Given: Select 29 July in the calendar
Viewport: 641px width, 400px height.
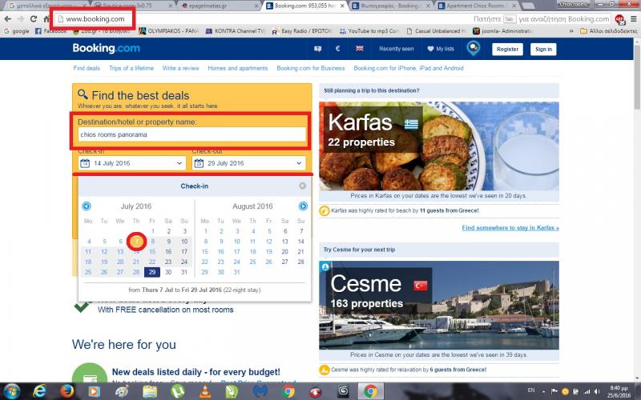Looking at the screenshot, I should pos(152,272).
